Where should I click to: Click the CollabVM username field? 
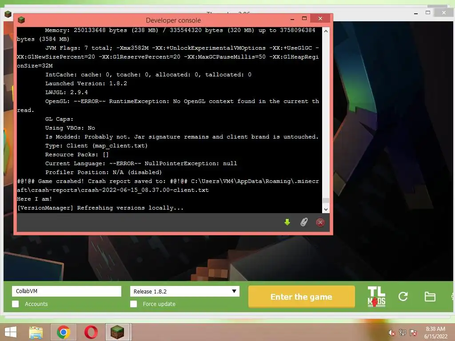point(67,291)
